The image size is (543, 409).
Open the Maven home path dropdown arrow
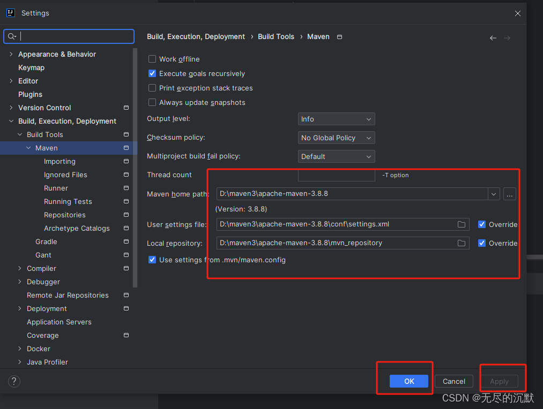click(494, 194)
